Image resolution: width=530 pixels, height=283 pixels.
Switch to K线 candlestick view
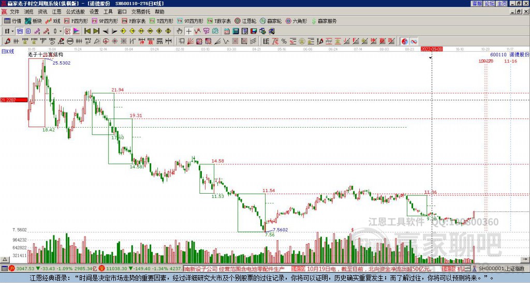(x=53, y=21)
